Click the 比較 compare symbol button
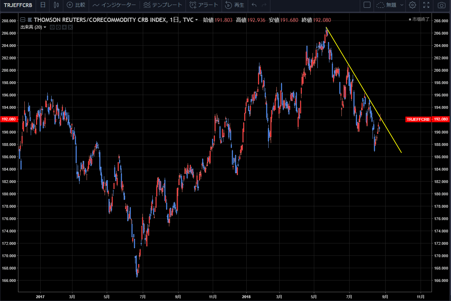This screenshot has width=451, height=301. click(x=76, y=5)
